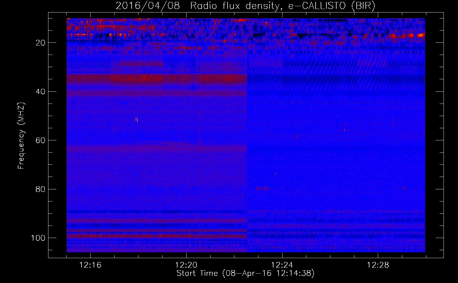Image resolution: width=458 pixels, height=283 pixels.
Task: Click the yellow burst spike near 52 MHz
Action: click(137, 119)
